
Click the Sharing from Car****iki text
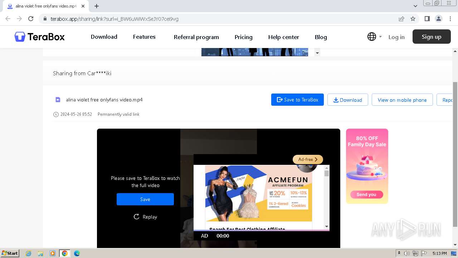82,73
